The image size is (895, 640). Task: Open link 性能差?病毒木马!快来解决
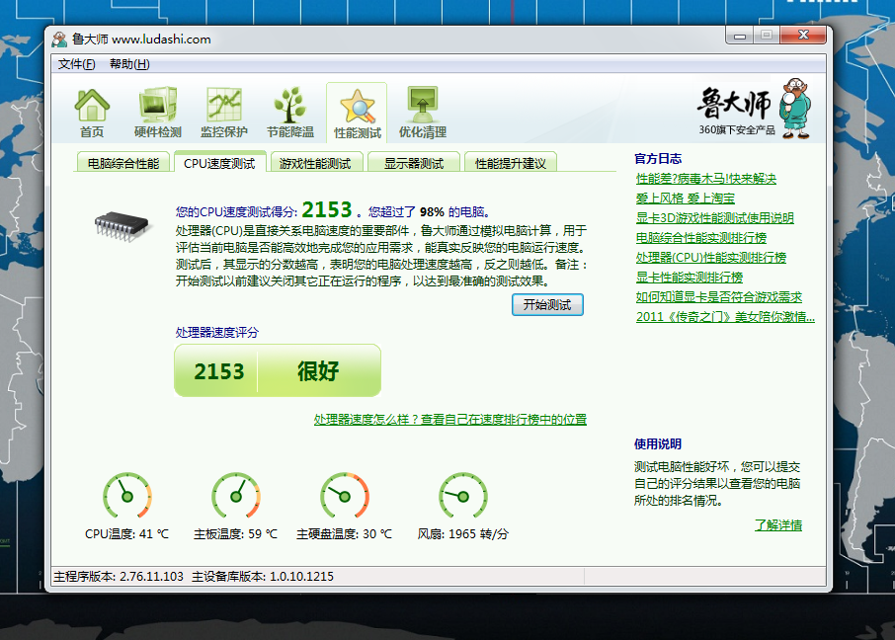706,179
